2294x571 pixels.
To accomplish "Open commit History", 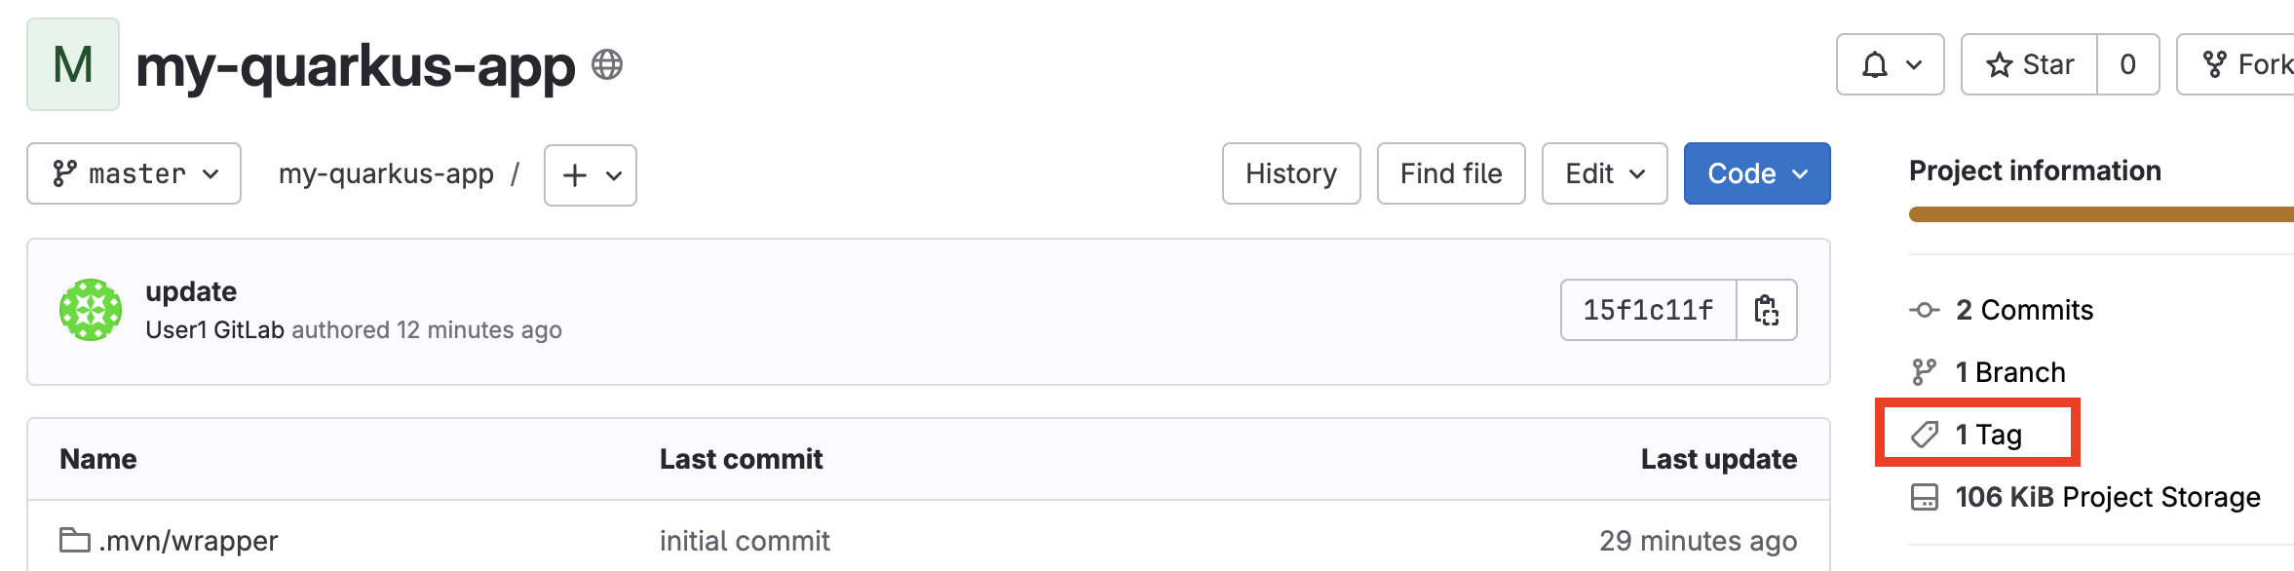I will [1291, 173].
